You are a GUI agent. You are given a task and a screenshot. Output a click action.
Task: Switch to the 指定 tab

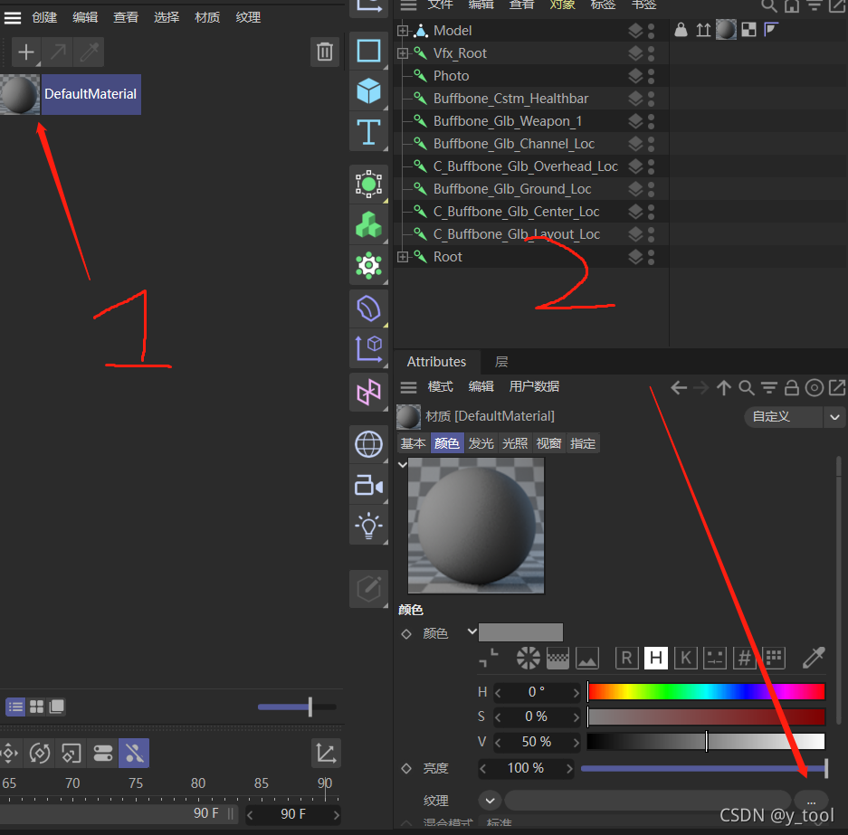point(583,443)
